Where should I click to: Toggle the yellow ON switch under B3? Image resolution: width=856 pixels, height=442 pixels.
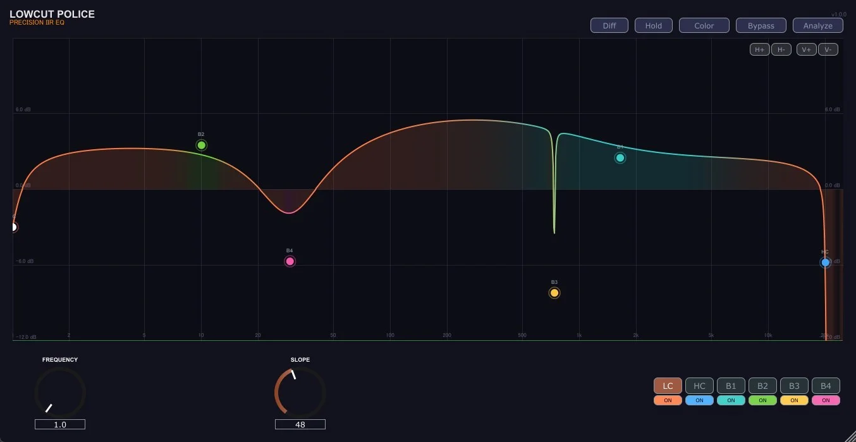pyautogui.click(x=795, y=400)
